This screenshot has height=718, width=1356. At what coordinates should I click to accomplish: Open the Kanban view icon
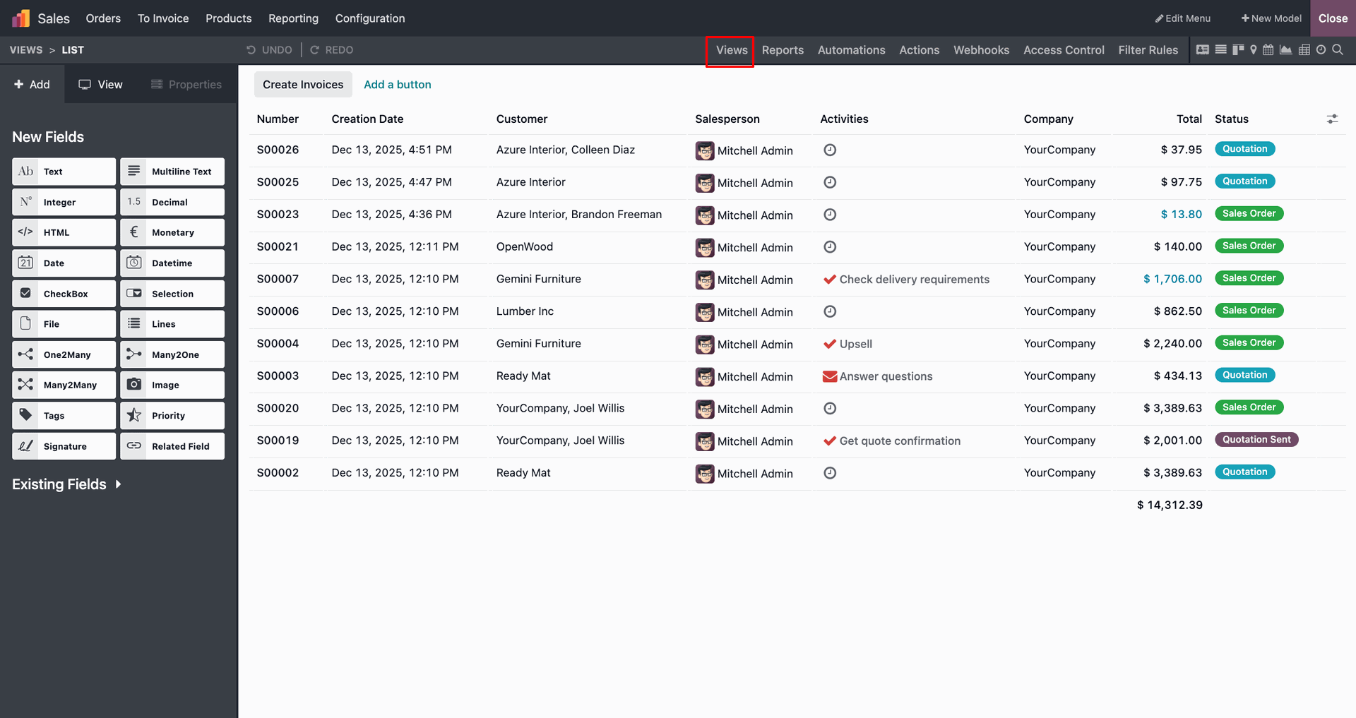(1237, 49)
